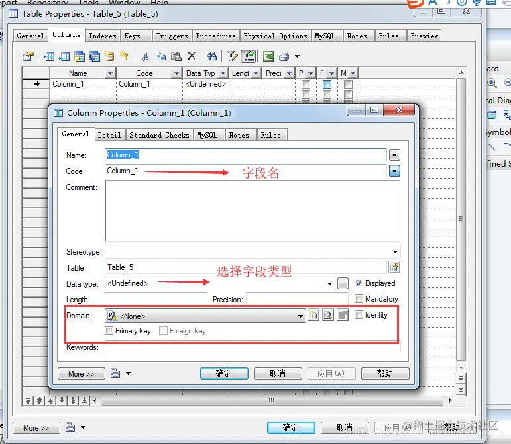
Task: Click the equals button next to Code field
Action: (394, 171)
